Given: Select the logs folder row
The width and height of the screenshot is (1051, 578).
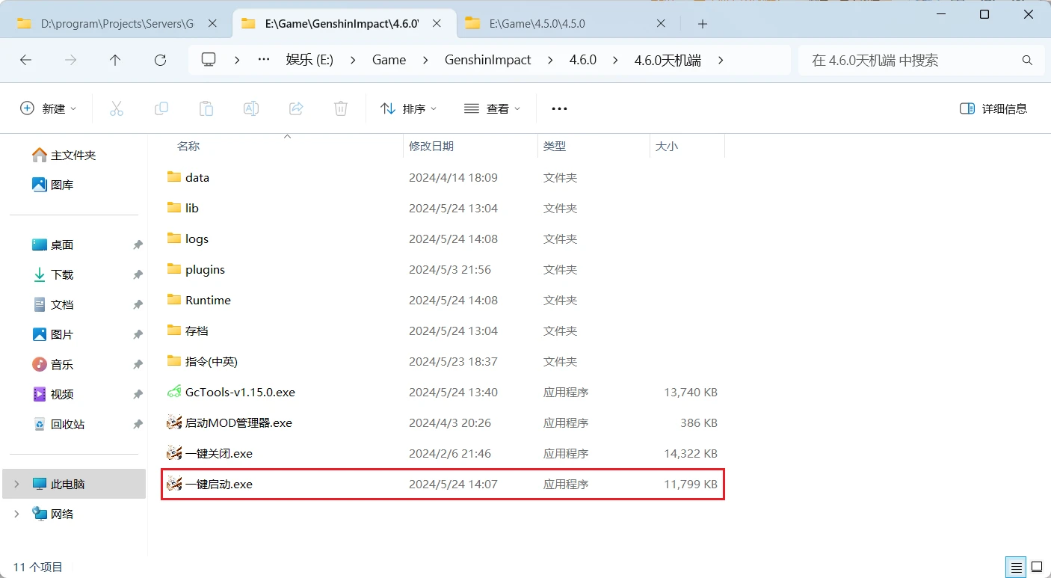Looking at the screenshot, I should click(x=443, y=239).
